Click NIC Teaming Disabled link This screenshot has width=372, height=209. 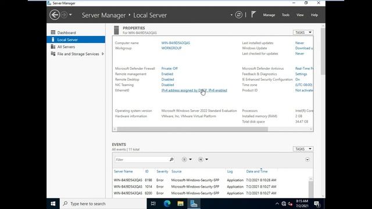(167, 85)
